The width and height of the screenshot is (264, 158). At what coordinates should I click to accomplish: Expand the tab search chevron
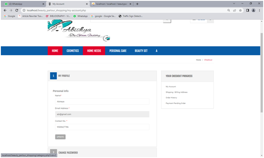tap(234, 3)
